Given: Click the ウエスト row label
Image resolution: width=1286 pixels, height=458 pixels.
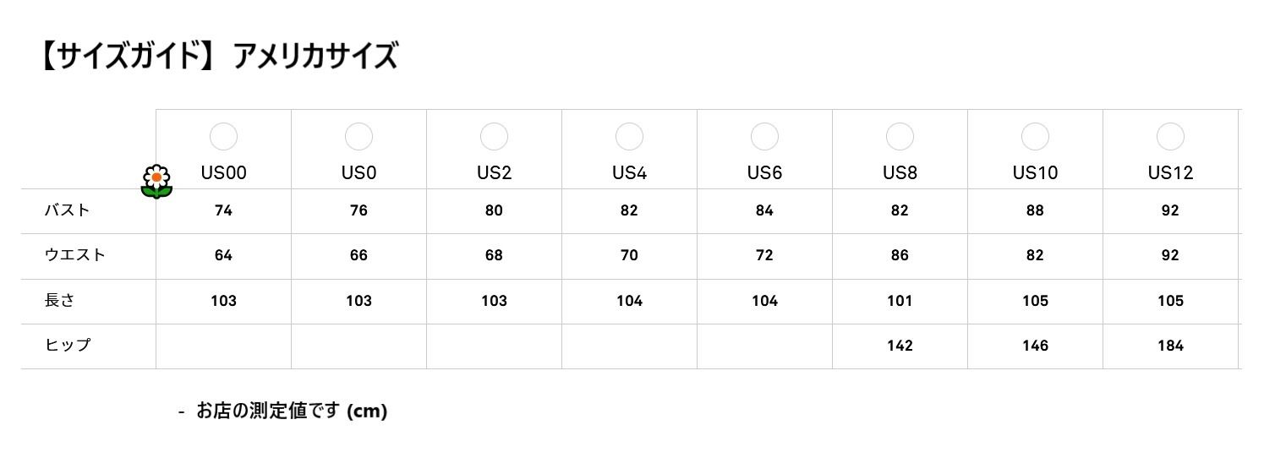Looking at the screenshot, I should pos(74,255).
